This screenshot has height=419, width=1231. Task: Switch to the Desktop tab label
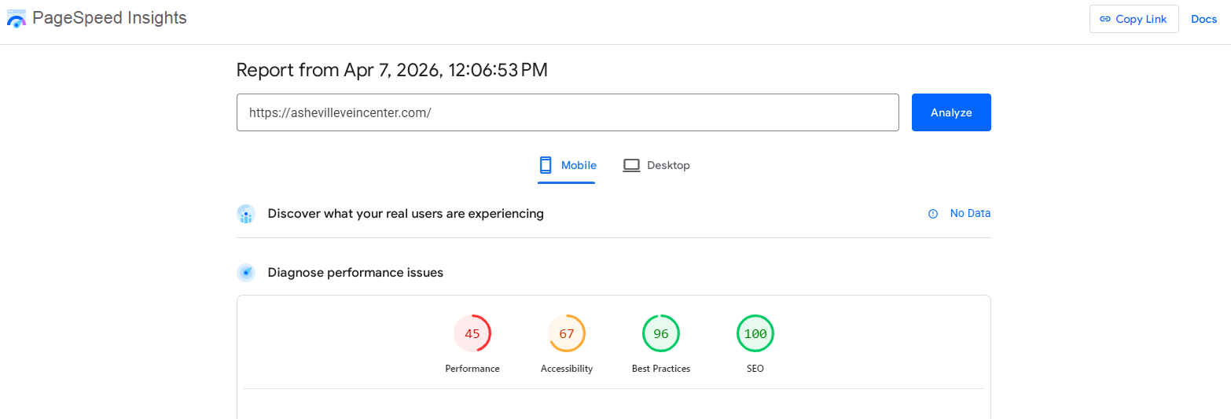[x=667, y=165]
